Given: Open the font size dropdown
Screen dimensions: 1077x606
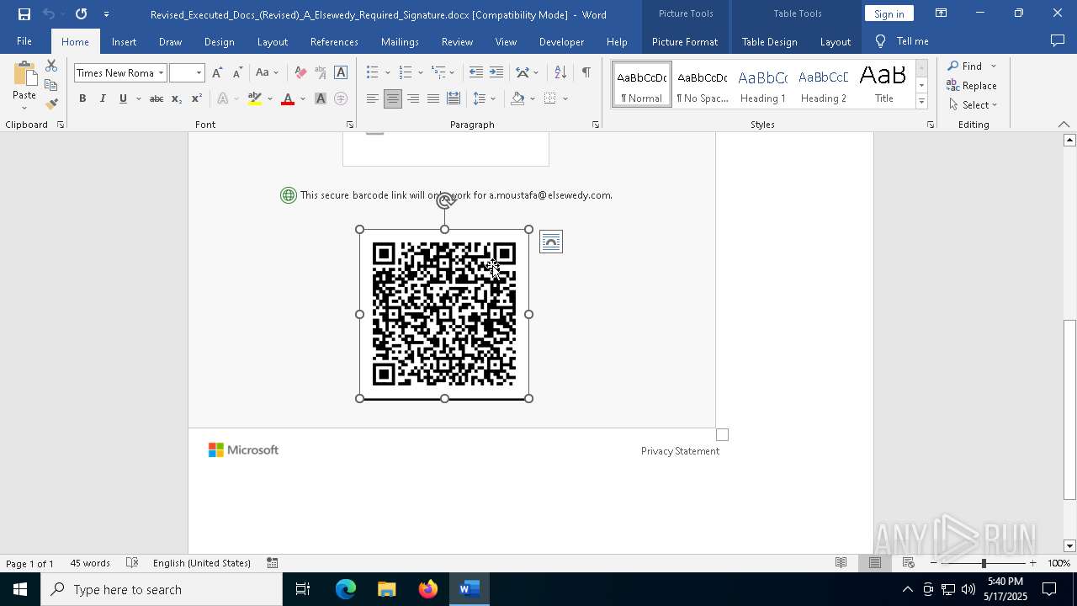Looking at the screenshot, I should click(199, 73).
